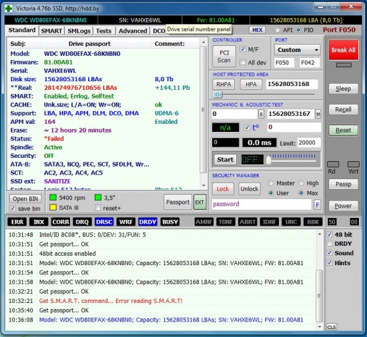Image resolution: width=367 pixels, height=337 pixels.
Task: Click the Lock security button
Action: 223,188
